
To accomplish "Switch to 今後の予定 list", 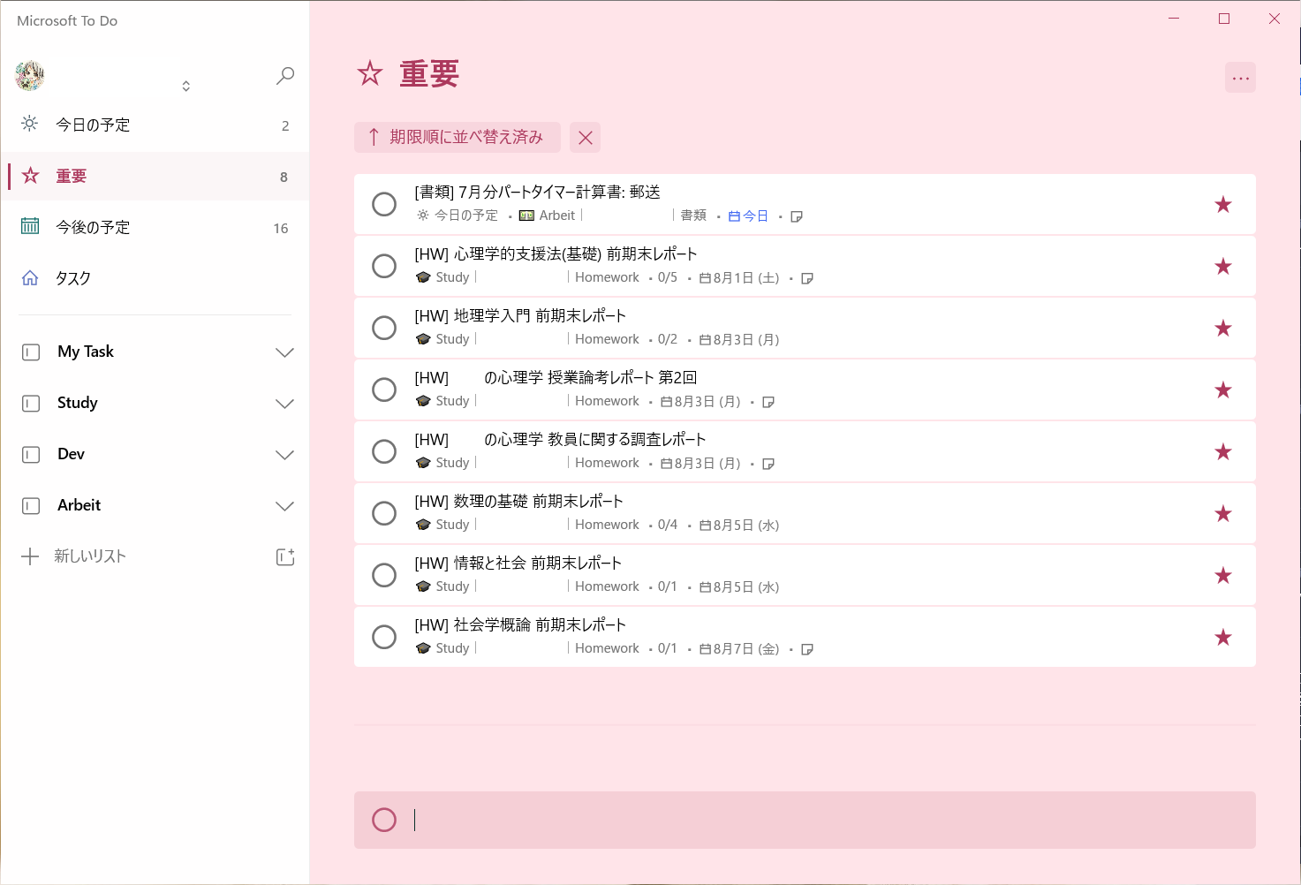I will [x=93, y=228].
